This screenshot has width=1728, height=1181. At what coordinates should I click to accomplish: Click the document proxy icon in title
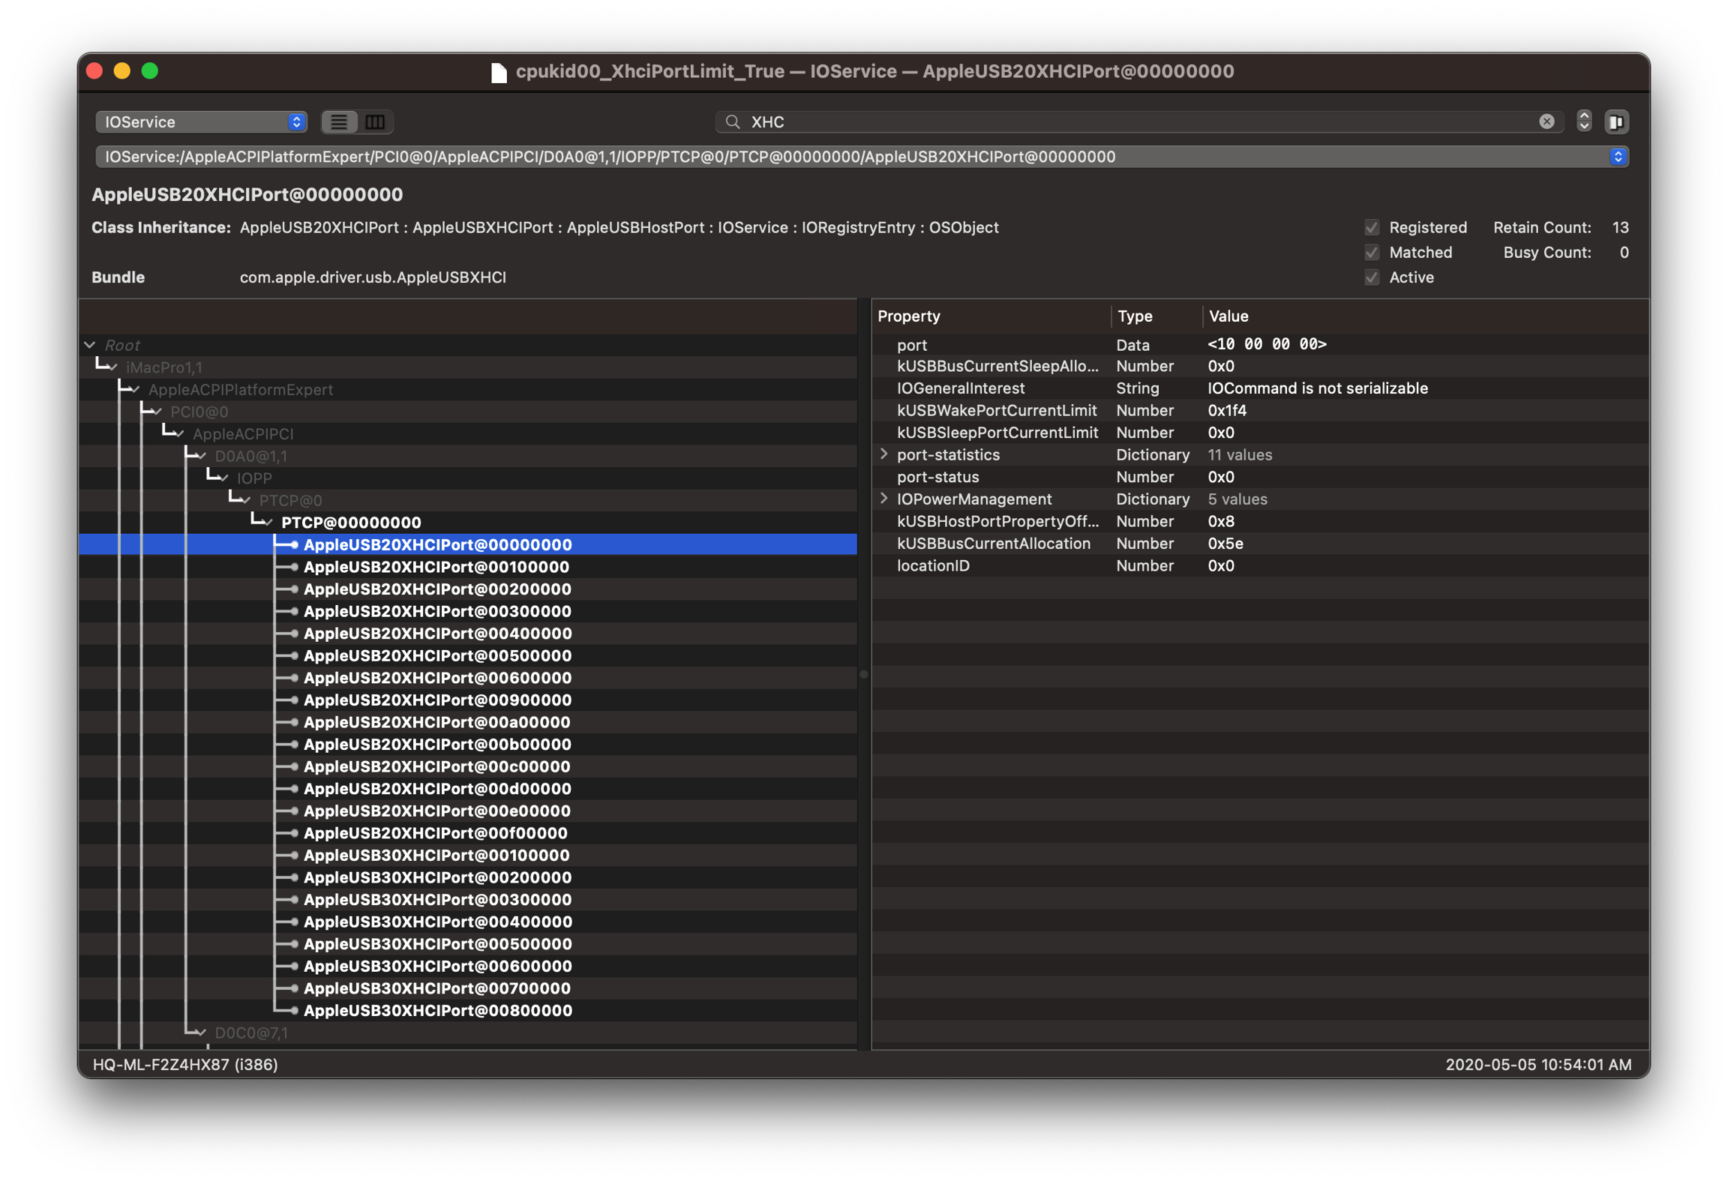pyautogui.click(x=499, y=72)
